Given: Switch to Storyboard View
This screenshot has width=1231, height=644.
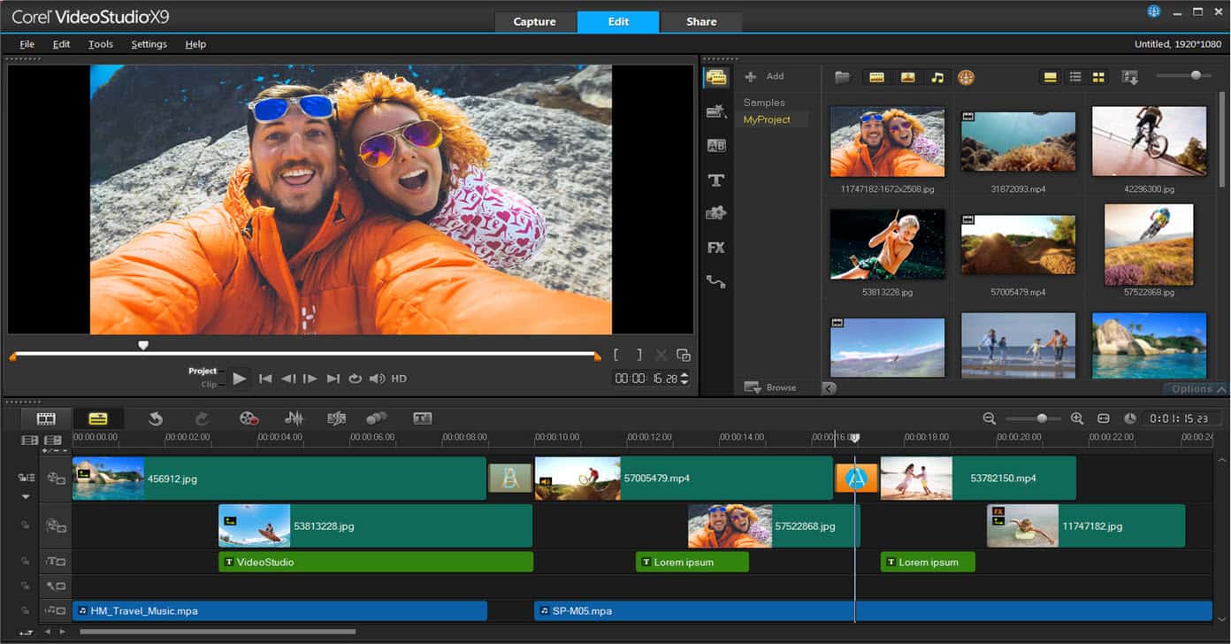Looking at the screenshot, I should click(45, 418).
